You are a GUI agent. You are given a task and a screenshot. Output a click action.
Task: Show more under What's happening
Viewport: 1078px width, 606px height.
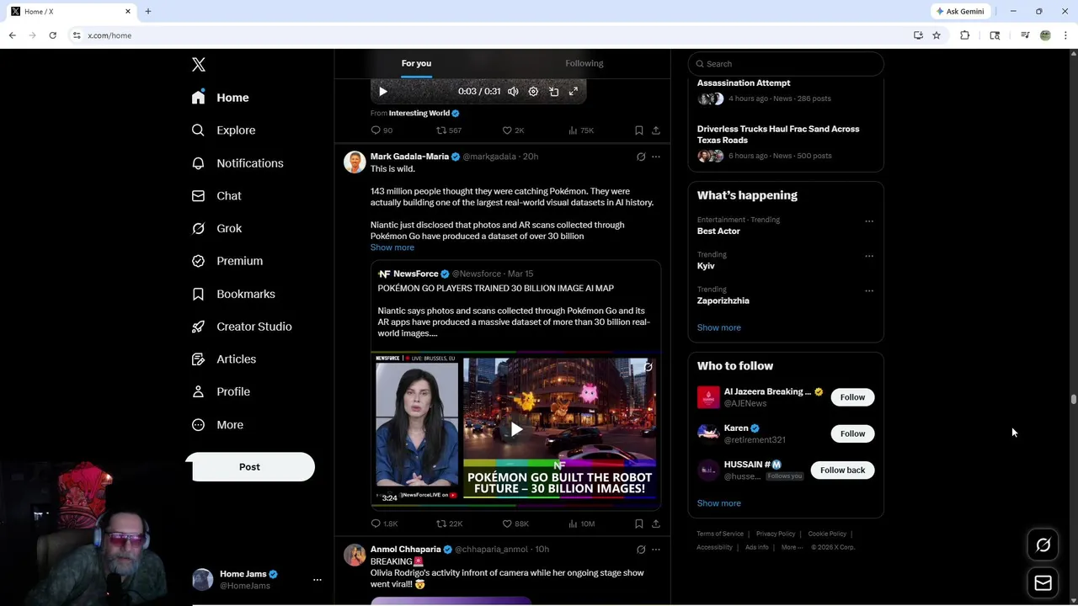click(x=719, y=327)
